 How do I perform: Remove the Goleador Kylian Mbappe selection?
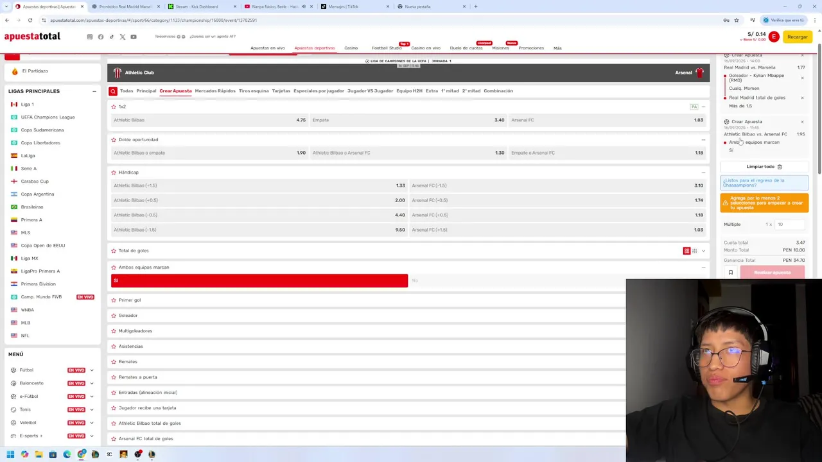click(x=802, y=78)
